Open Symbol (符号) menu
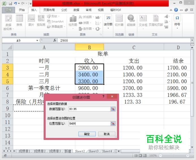 177,21
